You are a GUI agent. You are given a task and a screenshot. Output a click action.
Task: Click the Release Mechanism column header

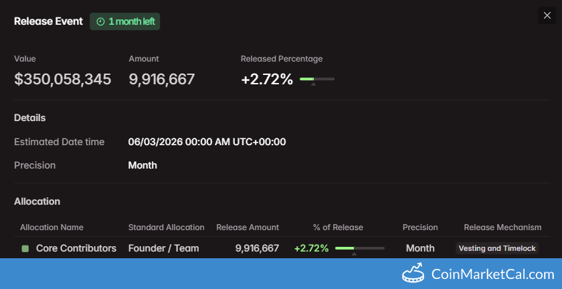(502, 227)
